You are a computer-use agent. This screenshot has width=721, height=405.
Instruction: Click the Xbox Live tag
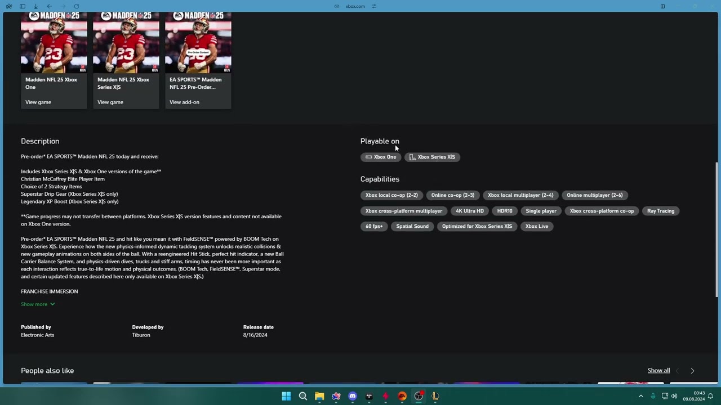537,226
